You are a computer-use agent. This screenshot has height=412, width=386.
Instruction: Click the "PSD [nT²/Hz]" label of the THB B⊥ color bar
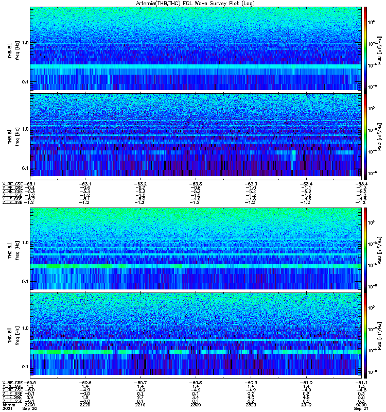click(379, 50)
